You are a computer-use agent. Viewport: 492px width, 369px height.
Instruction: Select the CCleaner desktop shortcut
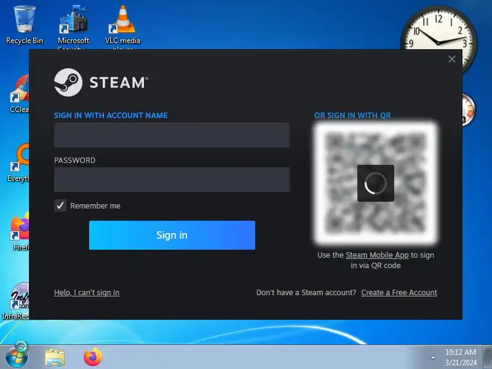[20, 94]
